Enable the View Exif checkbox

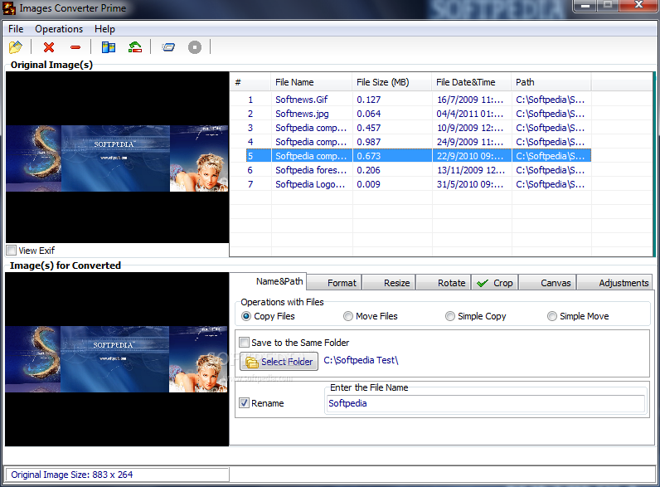(12, 251)
